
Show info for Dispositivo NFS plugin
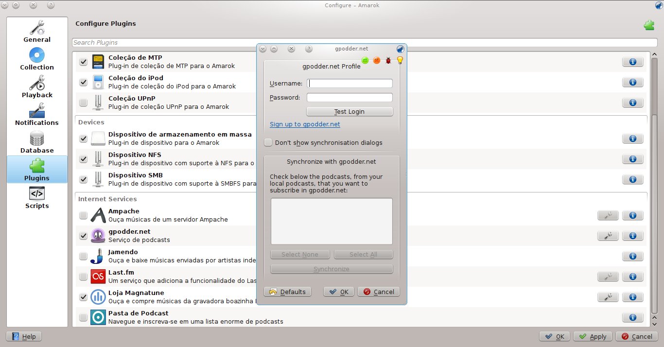click(x=633, y=159)
